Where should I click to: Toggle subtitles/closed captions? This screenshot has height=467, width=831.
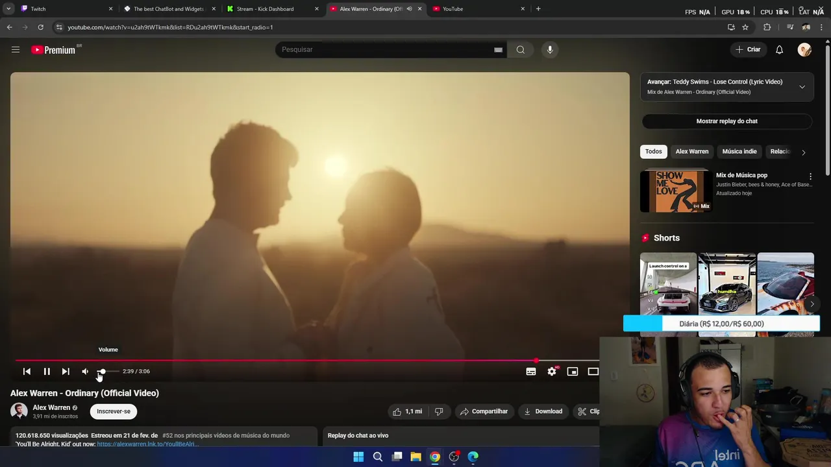(531, 371)
